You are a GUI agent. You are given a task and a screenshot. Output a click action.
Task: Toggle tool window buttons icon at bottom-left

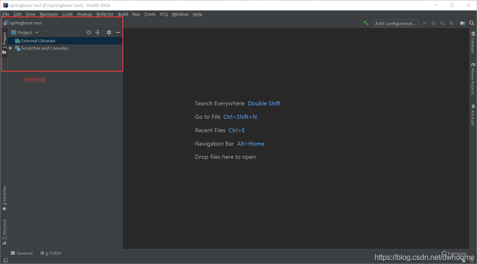tap(6, 260)
